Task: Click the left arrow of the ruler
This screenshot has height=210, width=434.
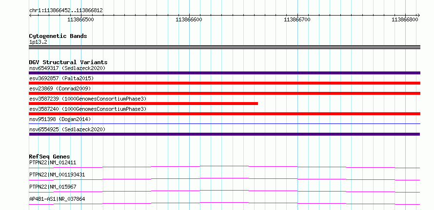Action: [x=31, y=16]
